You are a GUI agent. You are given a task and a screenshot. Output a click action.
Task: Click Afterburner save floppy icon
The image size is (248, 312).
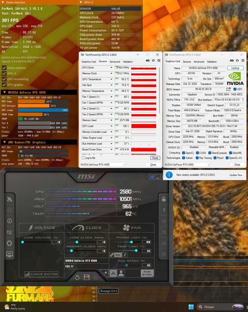point(87,277)
